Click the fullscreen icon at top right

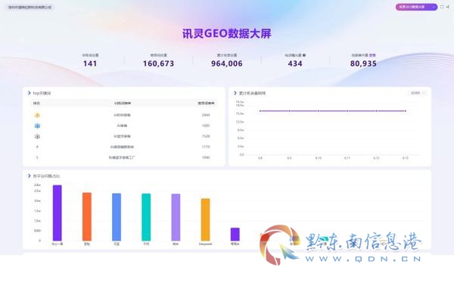tap(442, 7)
